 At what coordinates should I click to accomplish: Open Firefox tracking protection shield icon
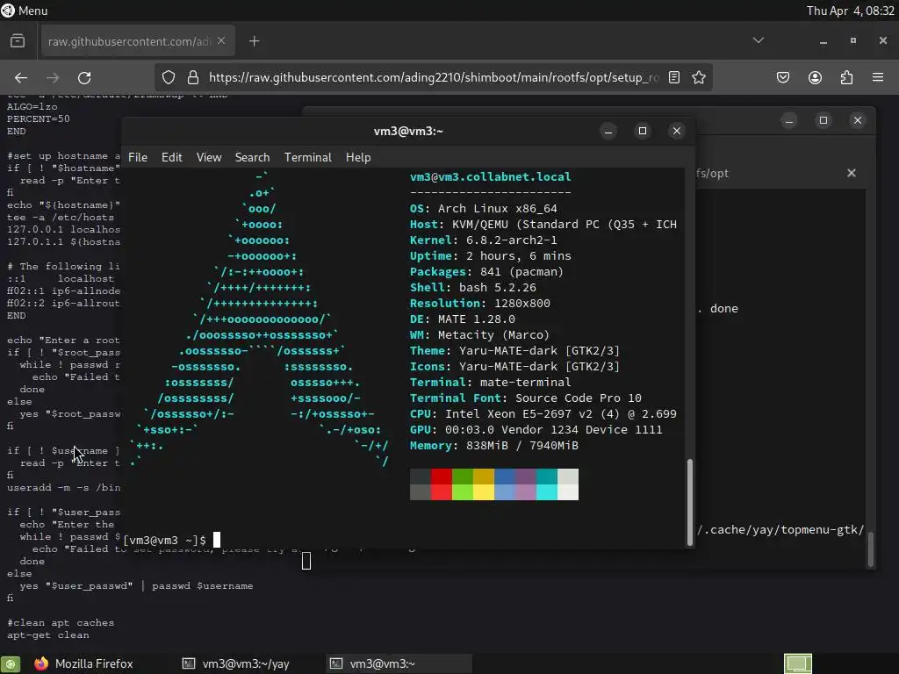169,77
